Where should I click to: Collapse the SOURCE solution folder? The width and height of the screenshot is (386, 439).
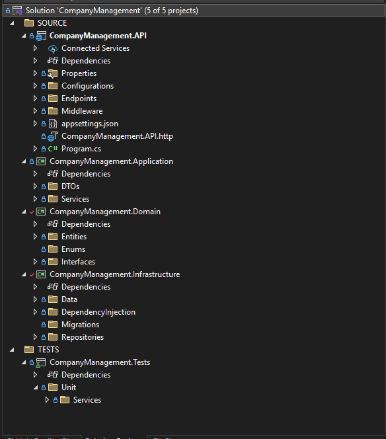[12, 23]
